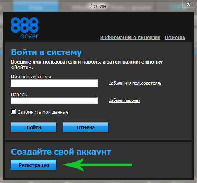The height and width of the screenshot is (183, 197).
Task: Open the Помощь link
Action: click(x=175, y=38)
